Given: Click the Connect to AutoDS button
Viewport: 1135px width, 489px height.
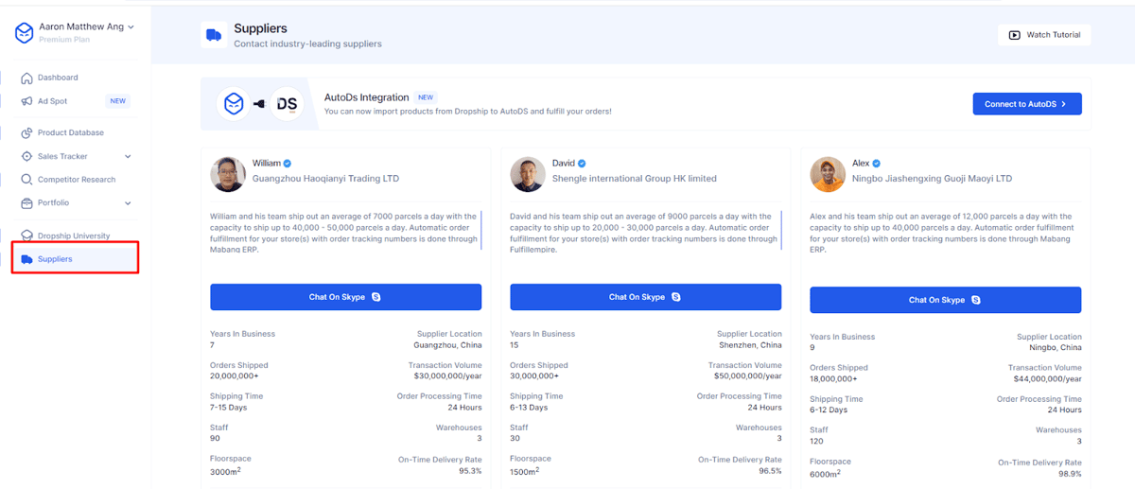Looking at the screenshot, I should click(1026, 104).
